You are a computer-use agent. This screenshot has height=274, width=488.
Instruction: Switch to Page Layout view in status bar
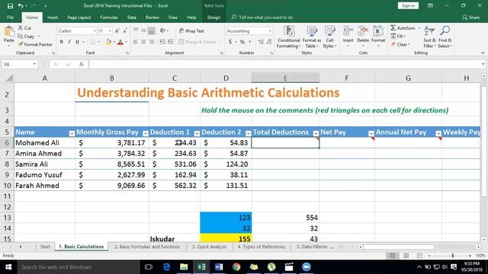click(x=406, y=256)
